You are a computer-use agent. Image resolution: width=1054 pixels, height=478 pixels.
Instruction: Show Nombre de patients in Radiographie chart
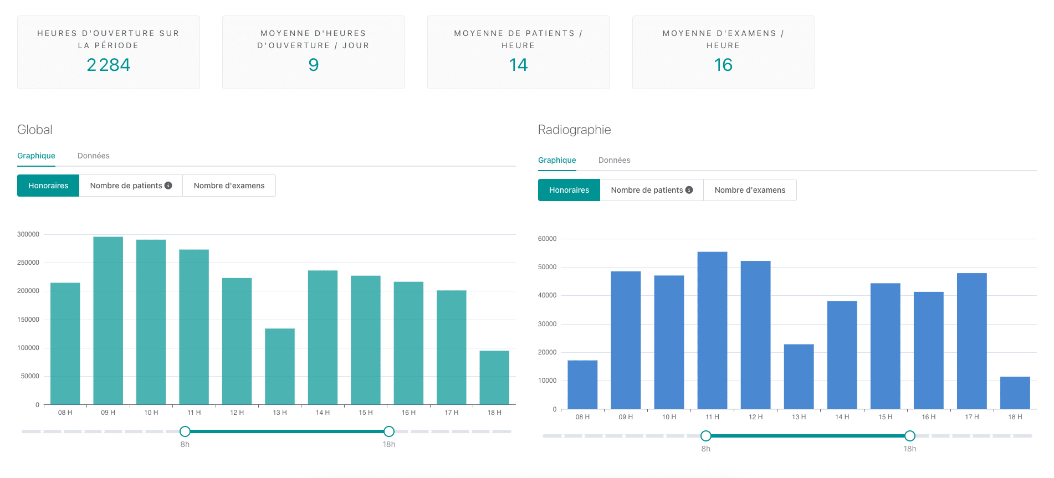click(647, 190)
